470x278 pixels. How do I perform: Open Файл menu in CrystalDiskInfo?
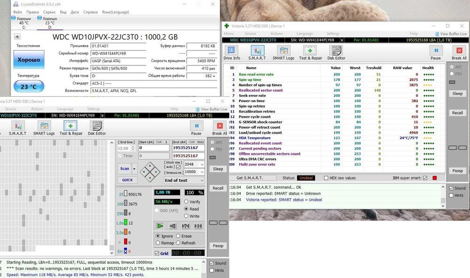pyautogui.click(x=18, y=12)
